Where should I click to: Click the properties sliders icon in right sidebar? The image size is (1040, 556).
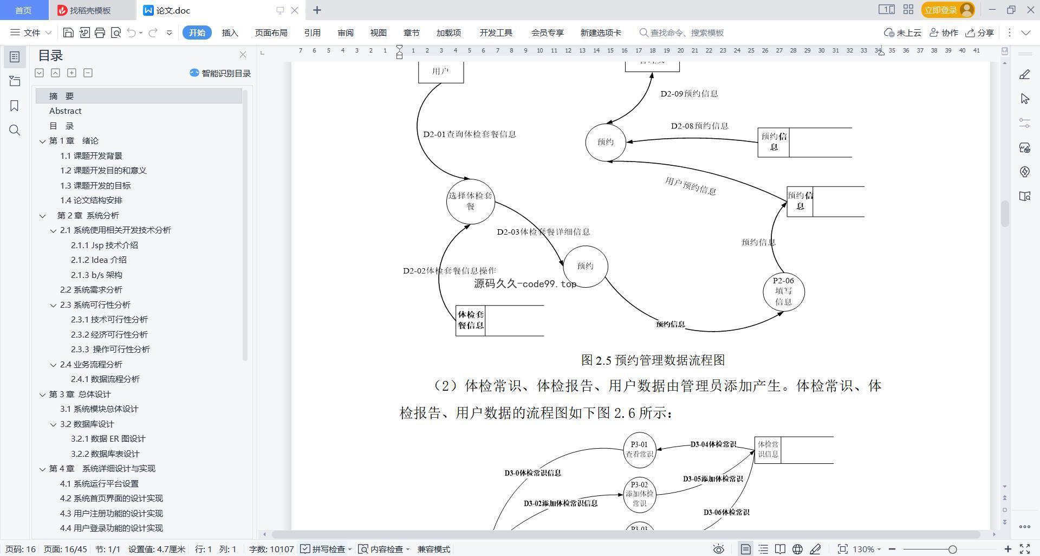pos(1024,123)
